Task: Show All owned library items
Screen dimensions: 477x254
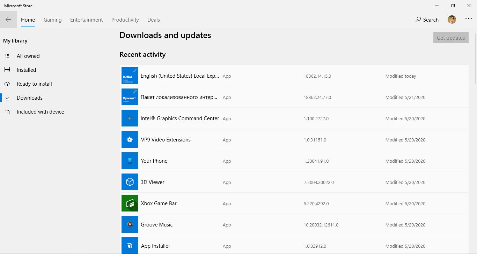Action: coord(28,56)
